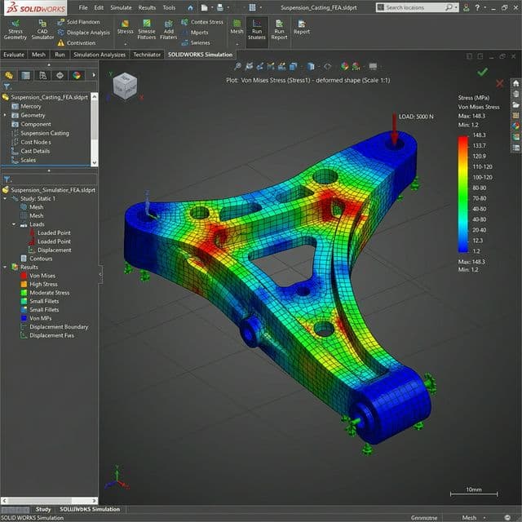The image size is (522, 522).
Task: Collapse the Loads tree node
Action: click(x=14, y=224)
